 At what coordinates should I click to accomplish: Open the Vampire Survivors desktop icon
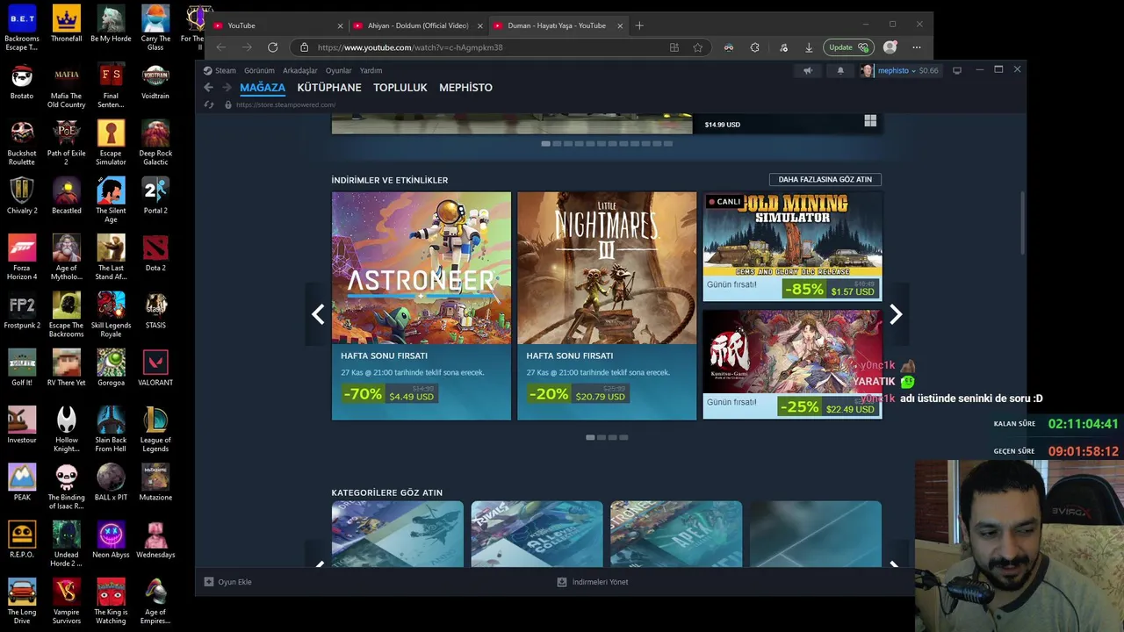(x=66, y=601)
